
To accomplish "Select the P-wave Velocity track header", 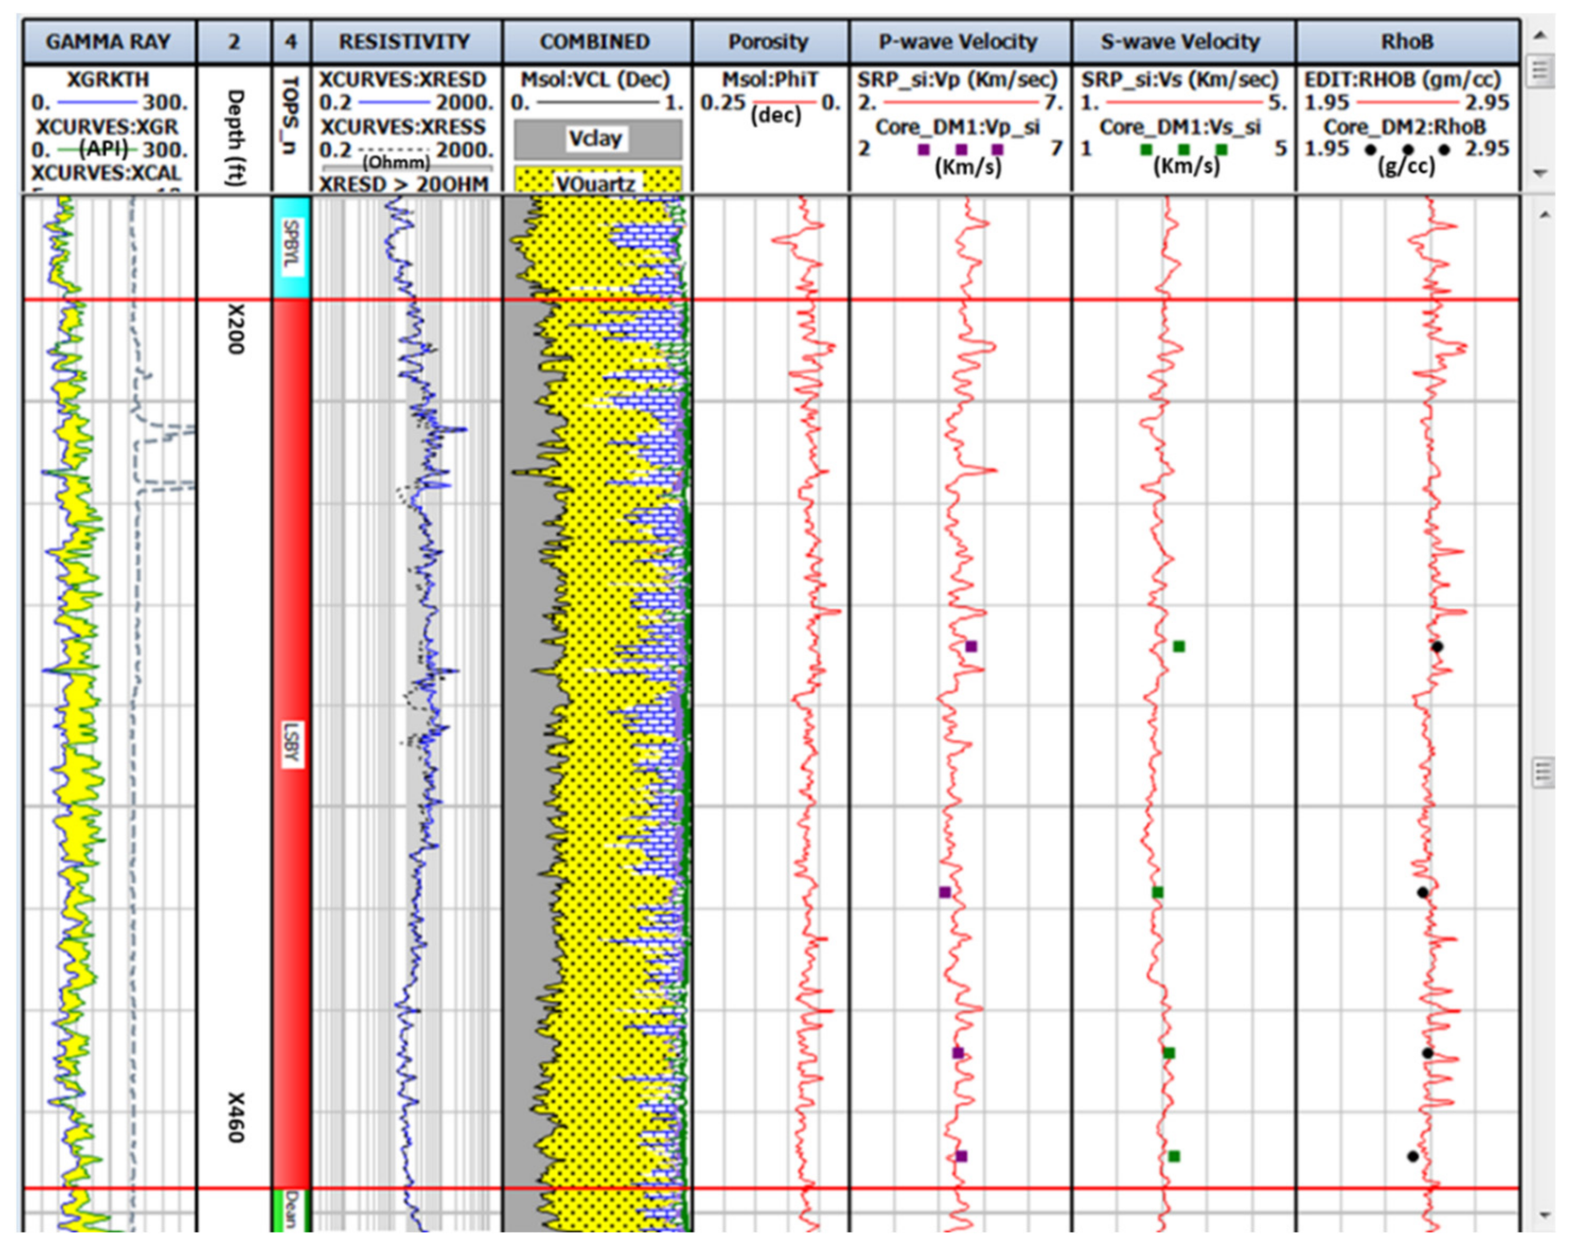I will point(958,42).
